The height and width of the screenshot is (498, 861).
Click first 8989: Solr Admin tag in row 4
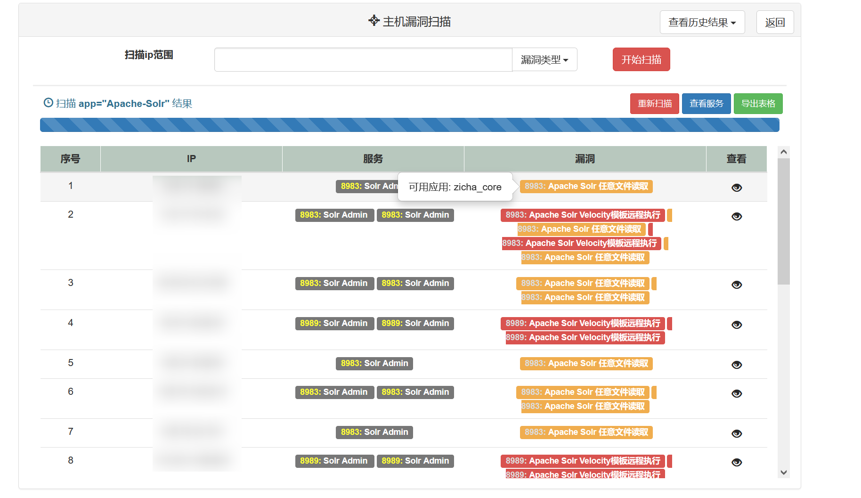(x=334, y=323)
